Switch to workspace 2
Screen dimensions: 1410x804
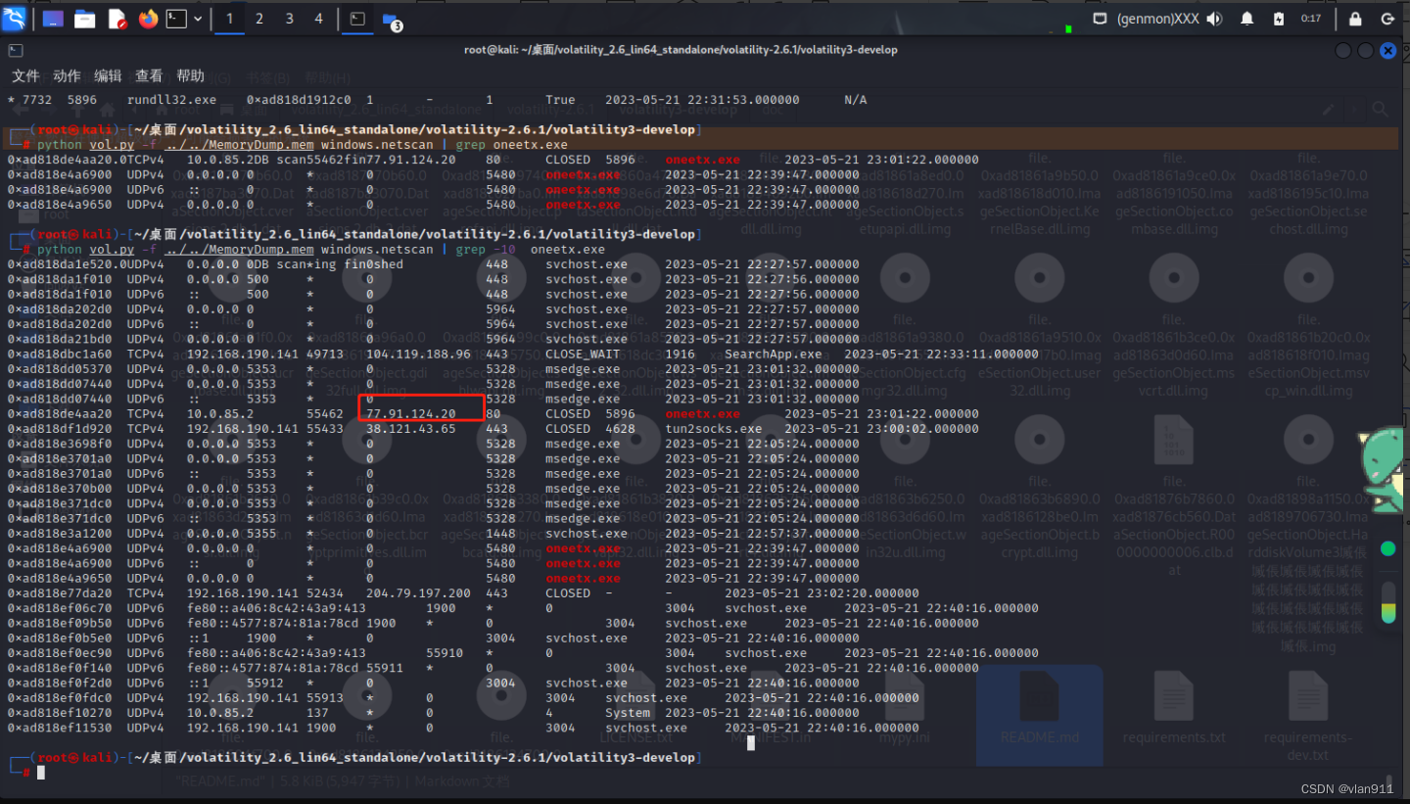coord(259,19)
